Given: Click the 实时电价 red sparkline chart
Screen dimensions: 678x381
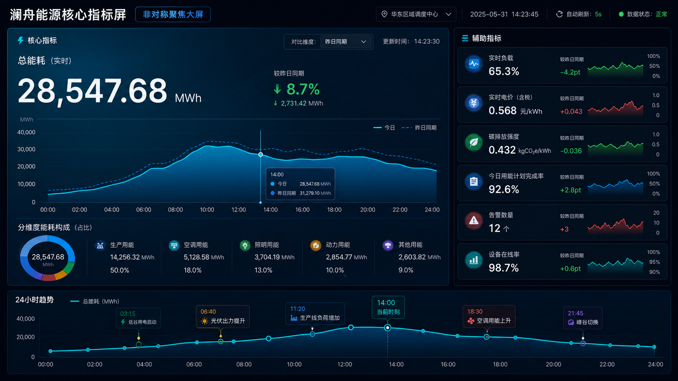Looking at the screenshot, I should pos(615,108).
